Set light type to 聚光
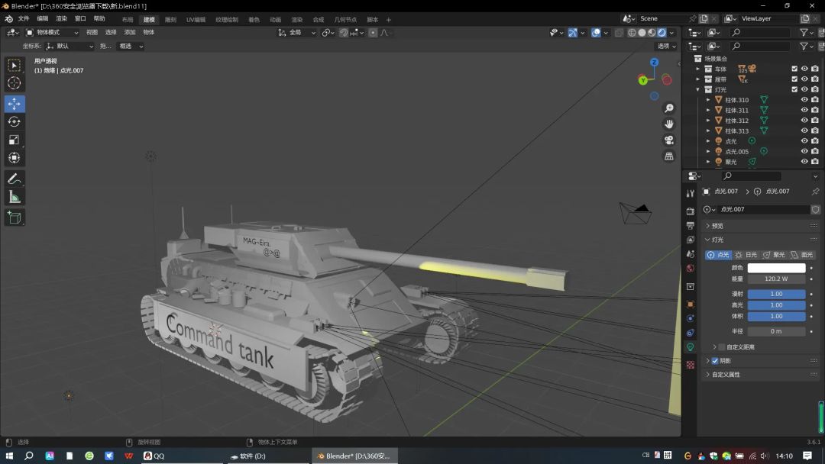825x464 pixels. point(774,255)
